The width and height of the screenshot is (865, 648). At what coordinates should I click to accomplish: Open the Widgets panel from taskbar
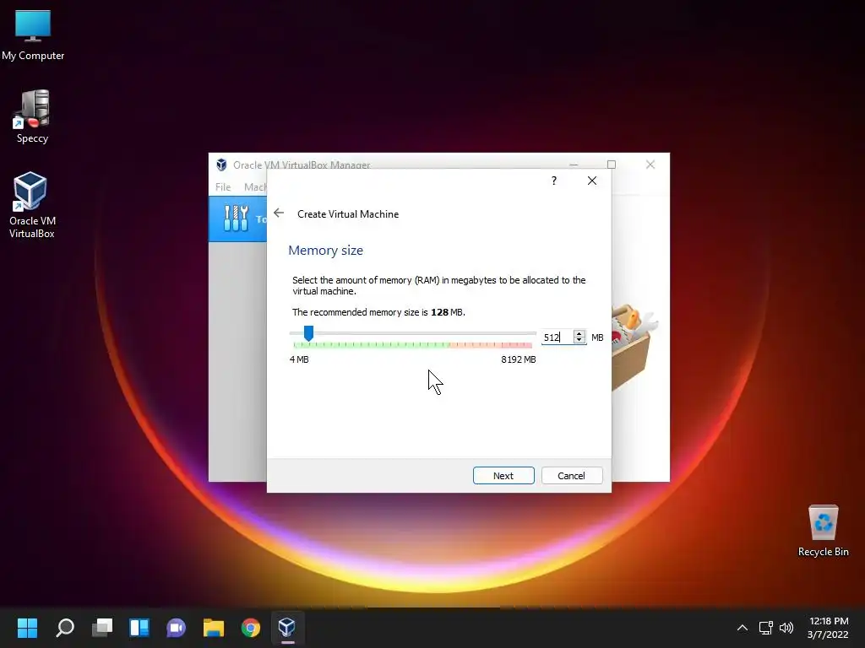click(x=139, y=628)
